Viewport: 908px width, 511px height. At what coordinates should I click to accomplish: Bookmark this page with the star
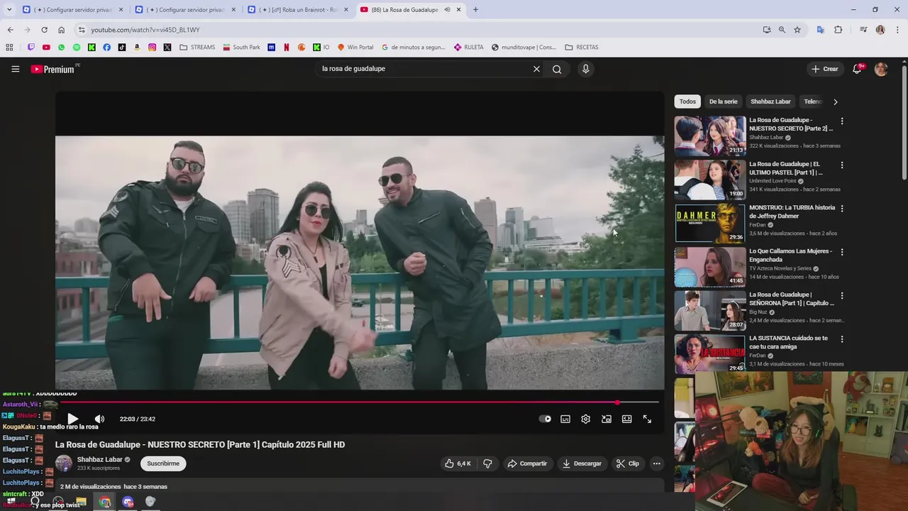tap(797, 30)
